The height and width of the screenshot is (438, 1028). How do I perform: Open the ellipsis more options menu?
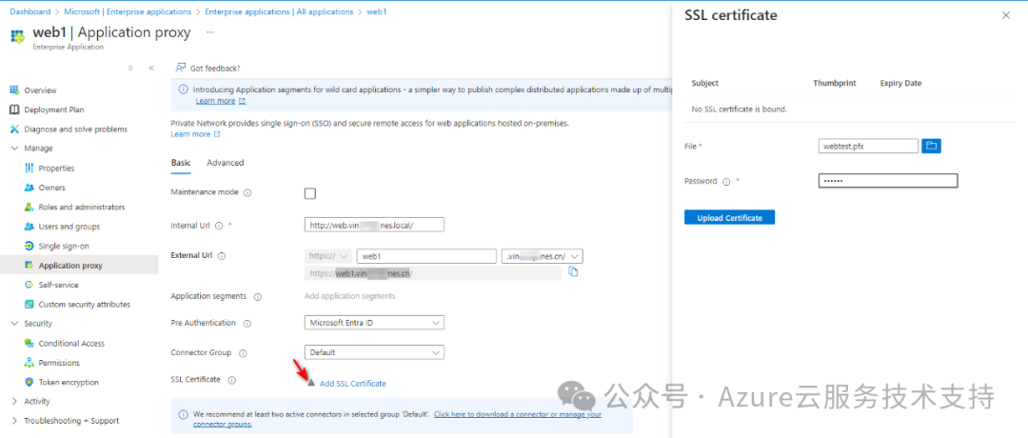click(210, 31)
